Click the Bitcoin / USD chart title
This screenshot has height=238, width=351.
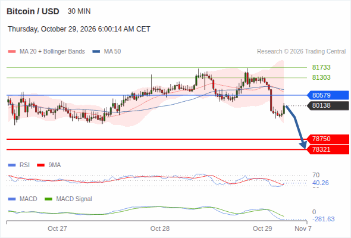33,11
